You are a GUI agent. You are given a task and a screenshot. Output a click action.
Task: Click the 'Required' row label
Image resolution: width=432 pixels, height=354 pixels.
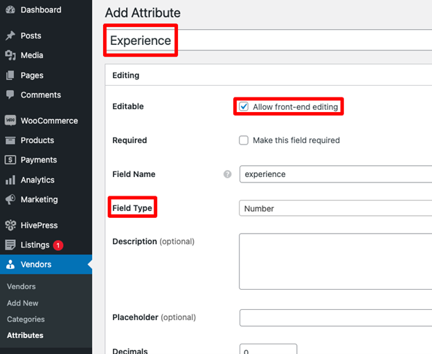point(129,140)
